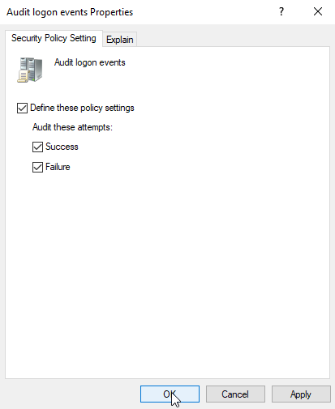
Task: Click the scroll document on the server icon
Action: (23, 77)
